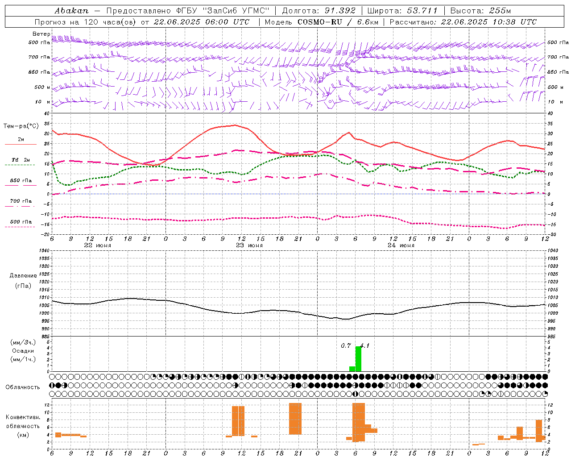Click the '24 июня' date label
Image resolution: width=571 pixels, height=457 pixels.
(x=401, y=245)
